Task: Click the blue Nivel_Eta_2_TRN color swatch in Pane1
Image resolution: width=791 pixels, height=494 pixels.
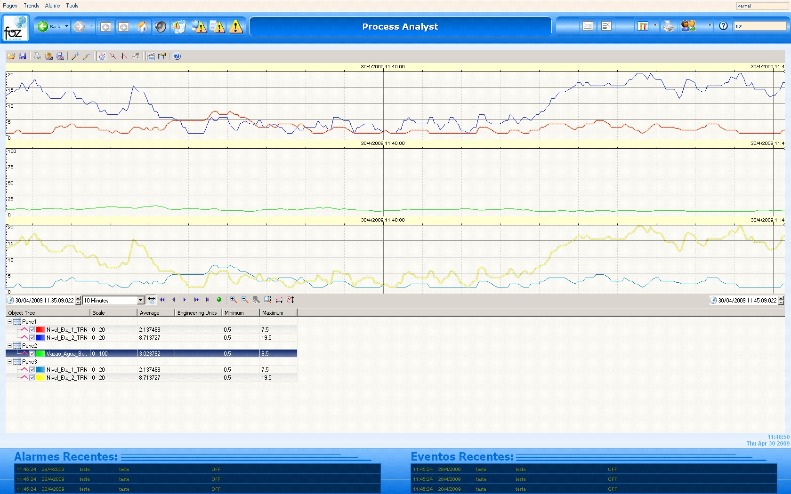Action: coord(40,338)
